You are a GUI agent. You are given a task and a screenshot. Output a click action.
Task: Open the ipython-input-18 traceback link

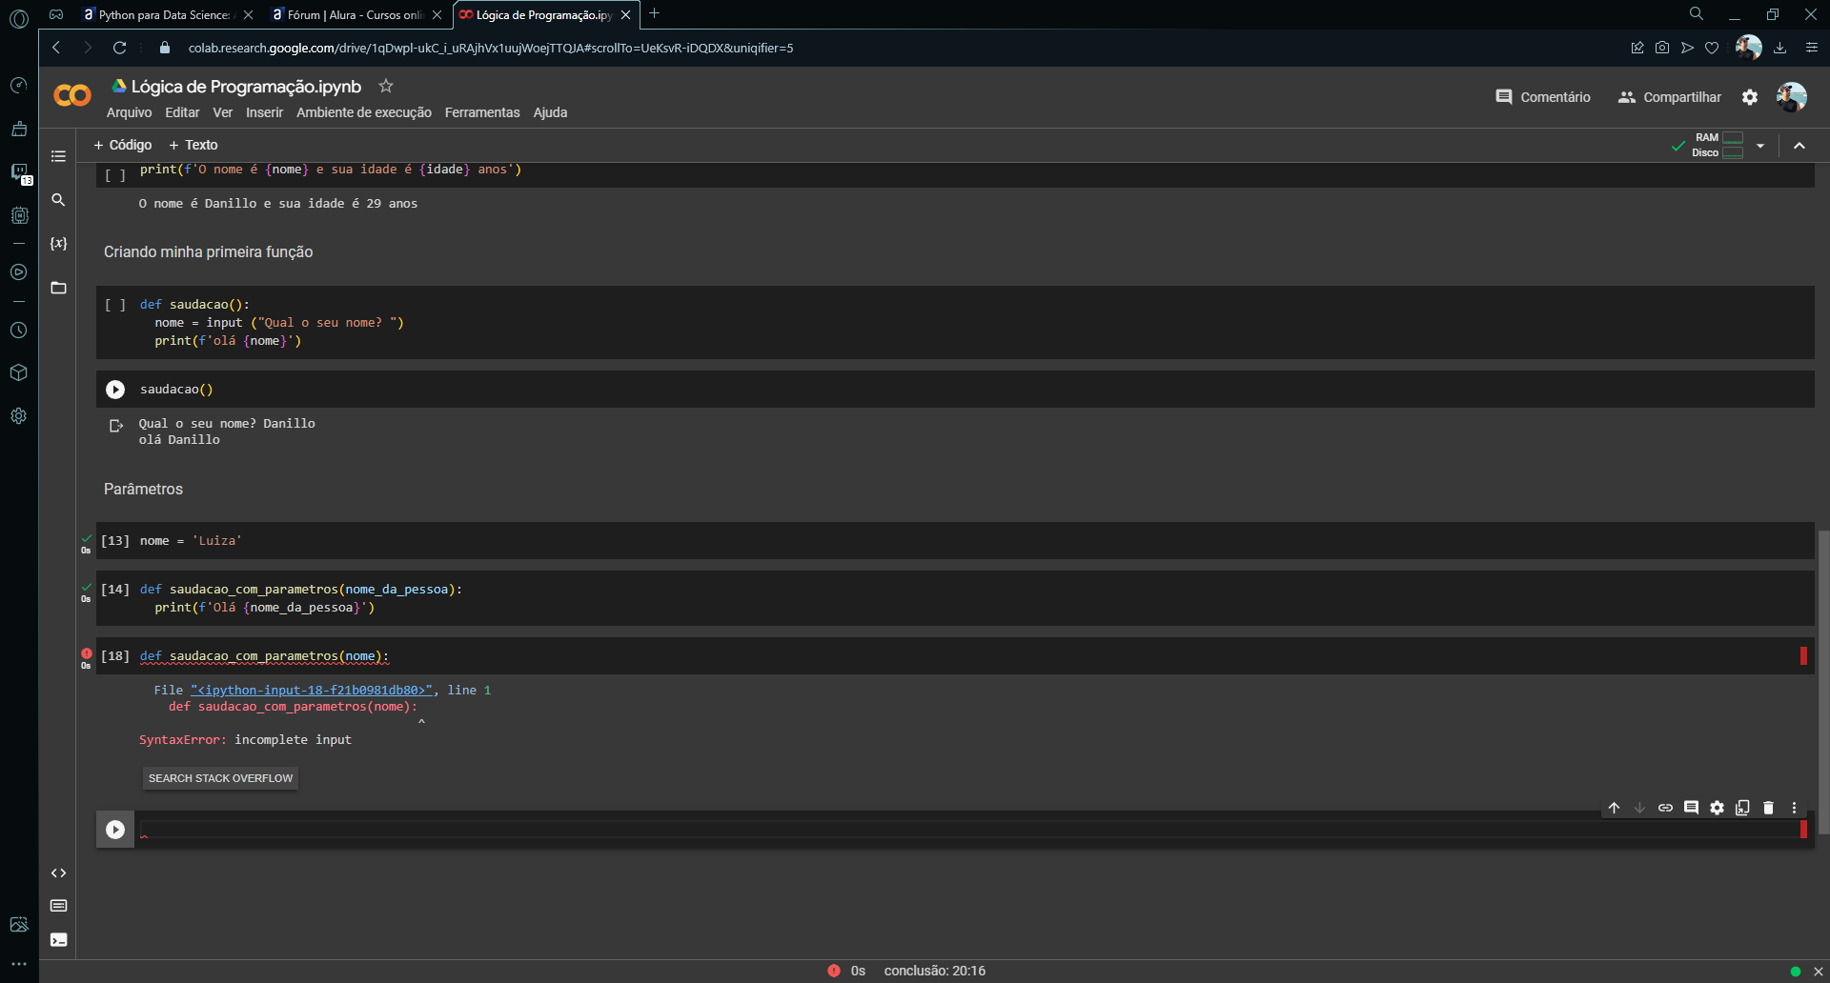pos(312,691)
